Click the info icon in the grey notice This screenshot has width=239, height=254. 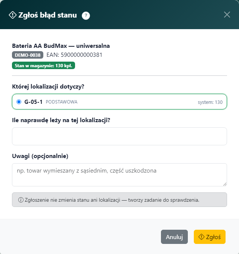pyautogui.click(x=21, y=200)
